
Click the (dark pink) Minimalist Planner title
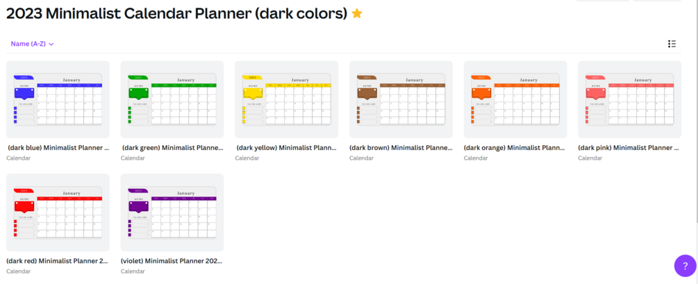629,148
